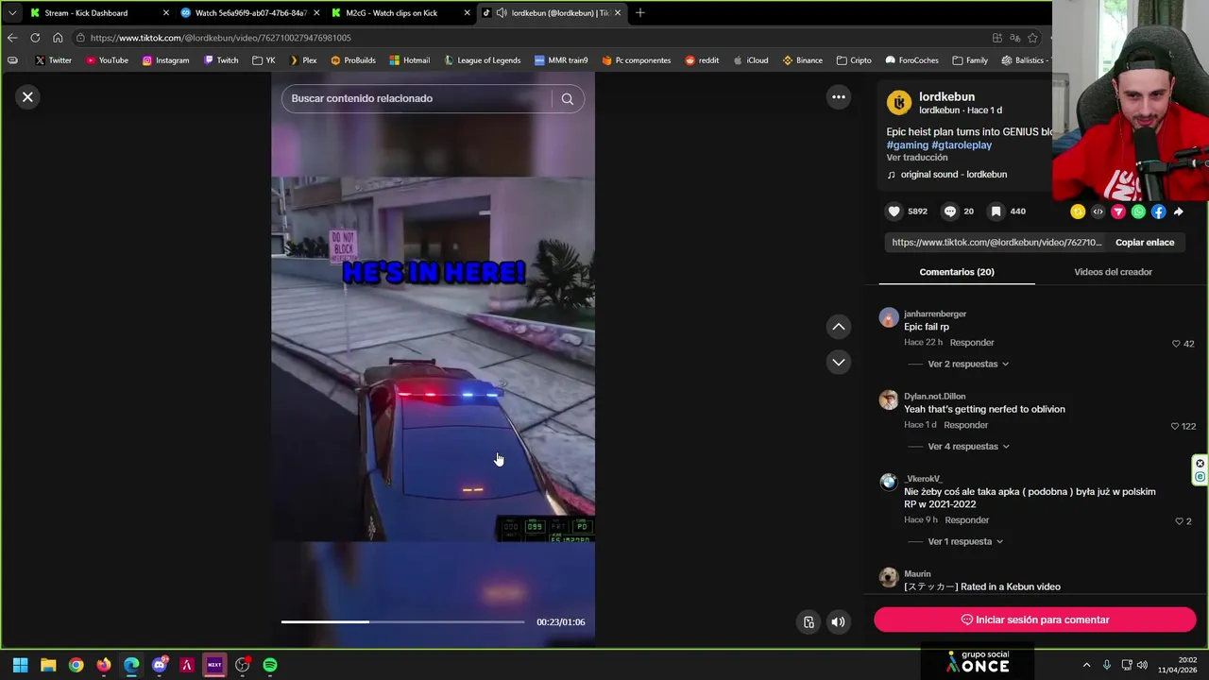Seek on the video progress bar
This screenshot has width=1209, height=680.
click(402, 621)
